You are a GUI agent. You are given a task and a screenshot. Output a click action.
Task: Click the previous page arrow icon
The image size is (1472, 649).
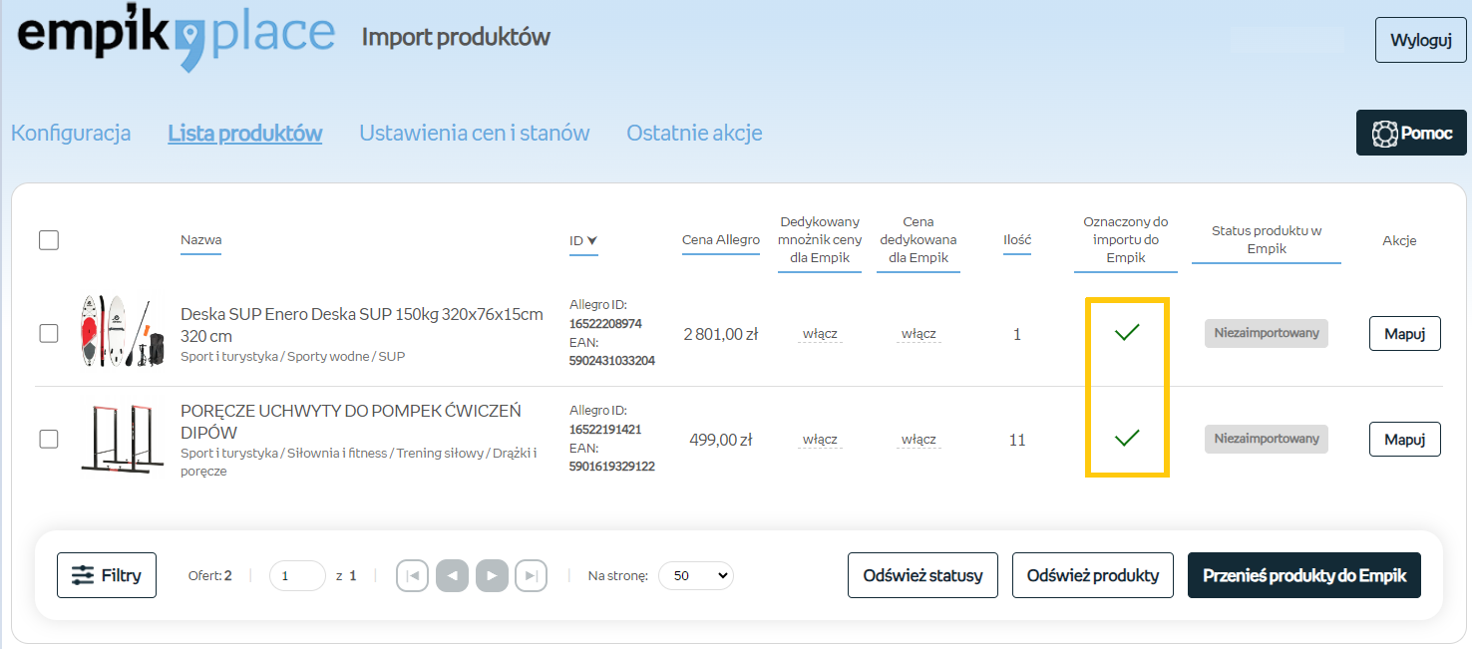click(x=452, y=575)
